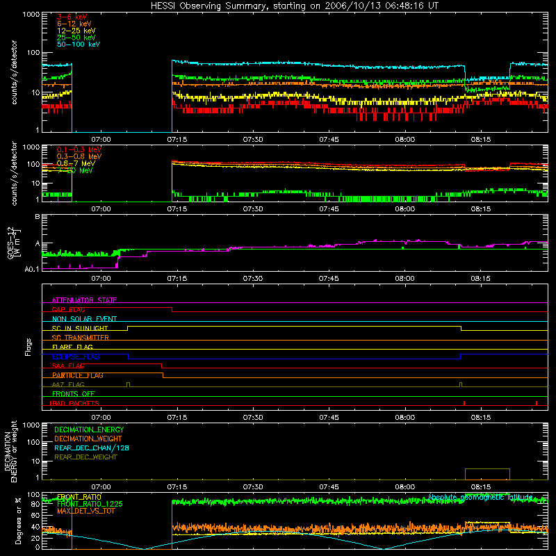Pick the 50-100 keV legend label
556x556 pixels.
coord(79,44)
